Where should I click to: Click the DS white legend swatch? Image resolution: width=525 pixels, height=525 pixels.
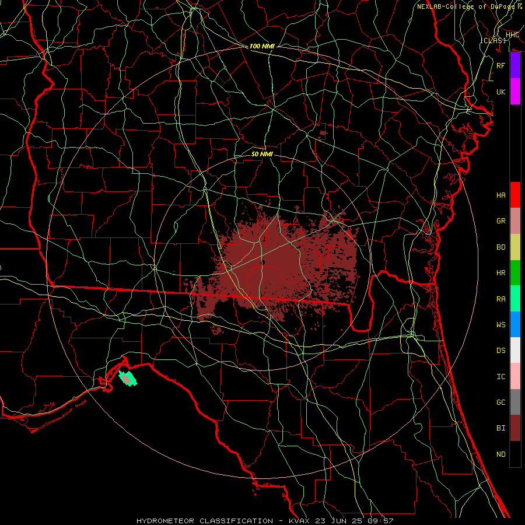point(515,350)
